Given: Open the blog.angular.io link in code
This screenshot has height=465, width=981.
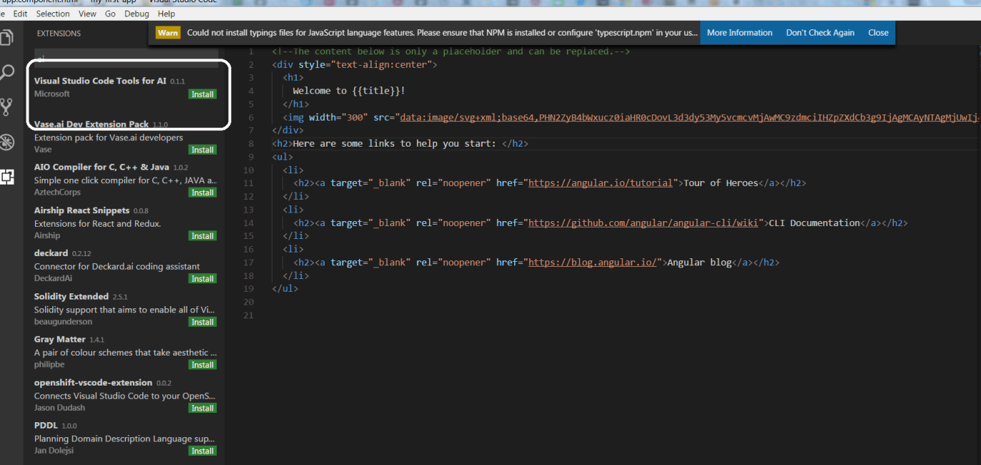Looking at the screenshot, I should [x=593, y=263].
